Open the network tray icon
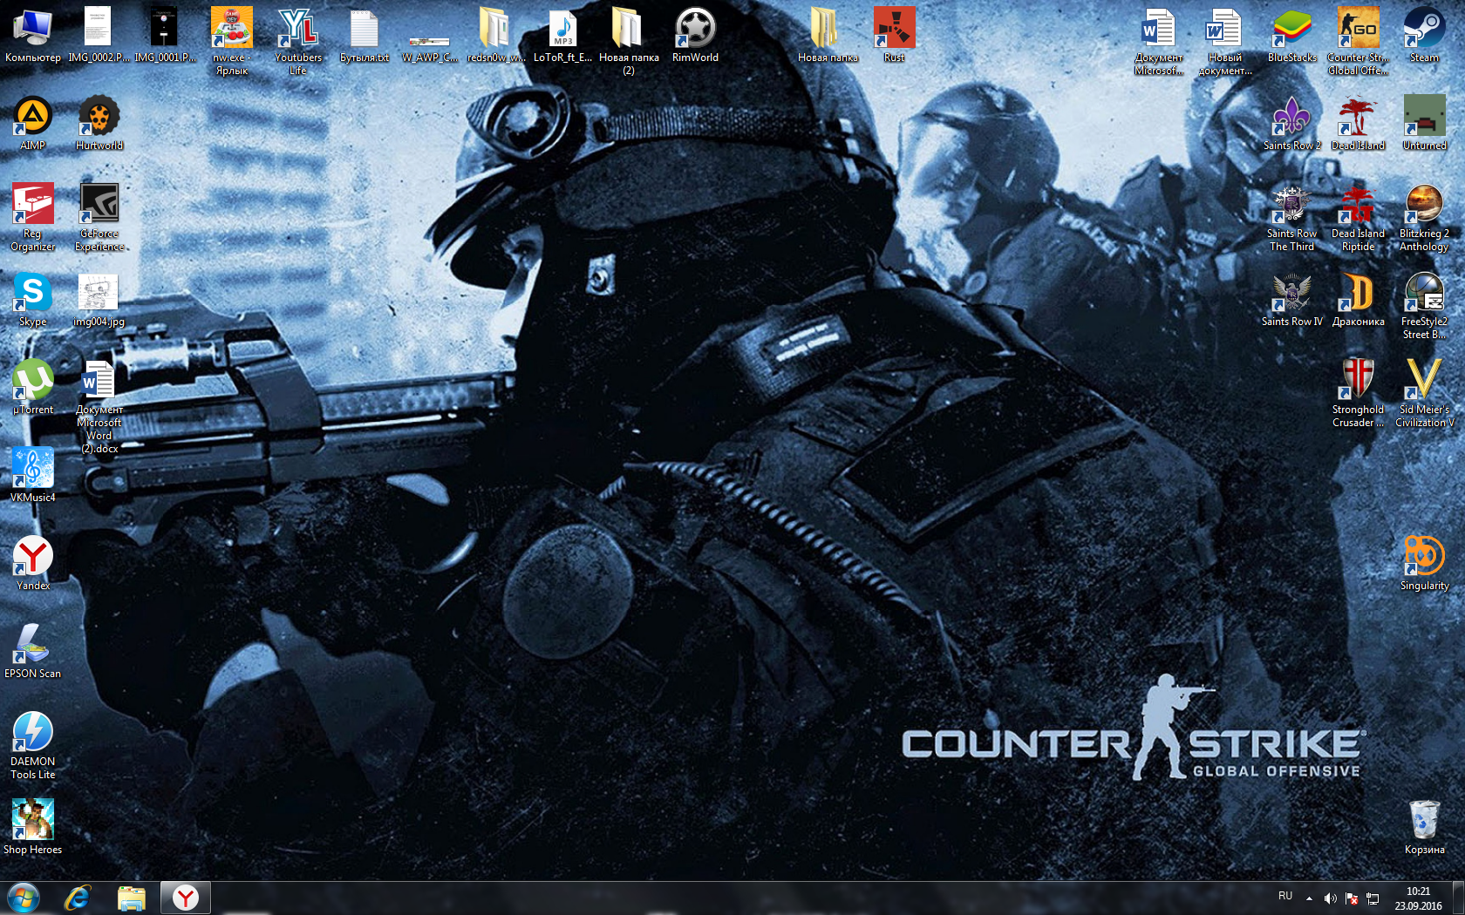The image size is (1465, 915). coord(1373,898)
